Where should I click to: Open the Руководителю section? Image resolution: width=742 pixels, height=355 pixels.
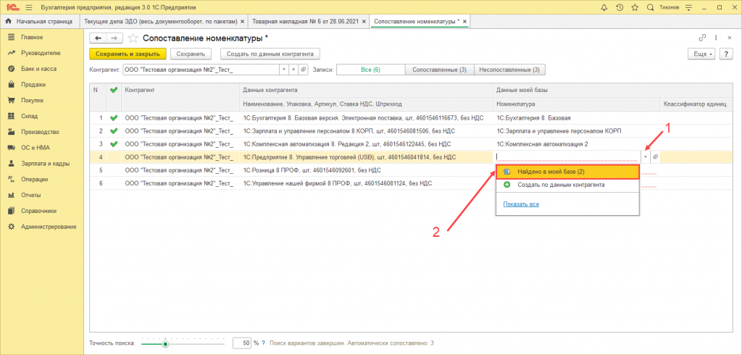point(40,53)
